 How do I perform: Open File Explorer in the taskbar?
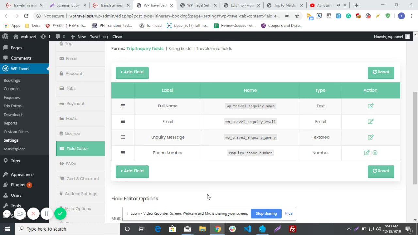pos(202,229)
